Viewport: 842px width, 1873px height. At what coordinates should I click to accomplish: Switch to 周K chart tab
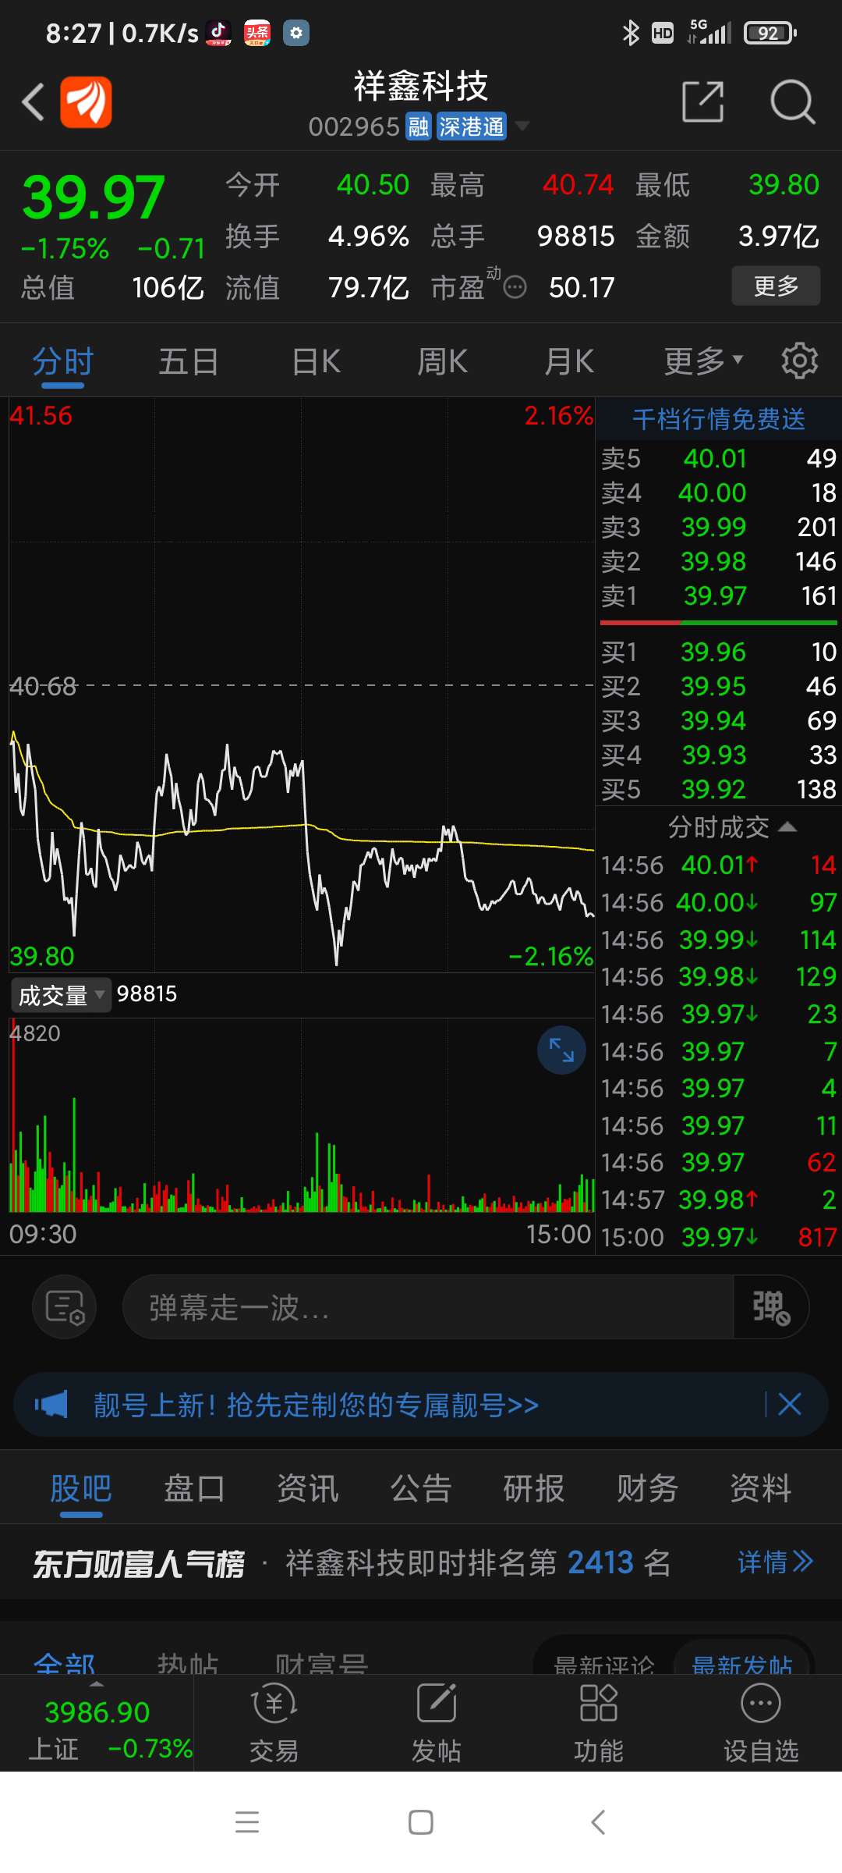click(x=442, y=362)
